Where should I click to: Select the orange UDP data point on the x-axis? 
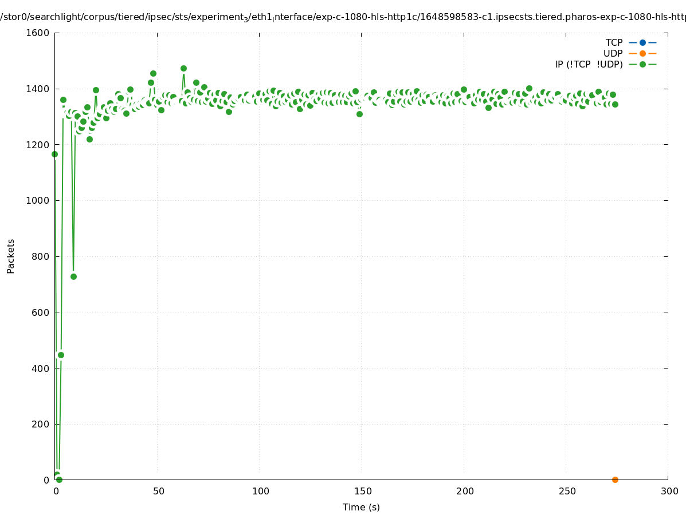[x=615, y=480]
